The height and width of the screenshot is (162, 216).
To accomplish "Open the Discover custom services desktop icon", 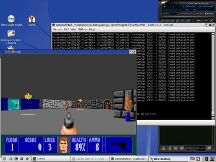I will point(11,37).
